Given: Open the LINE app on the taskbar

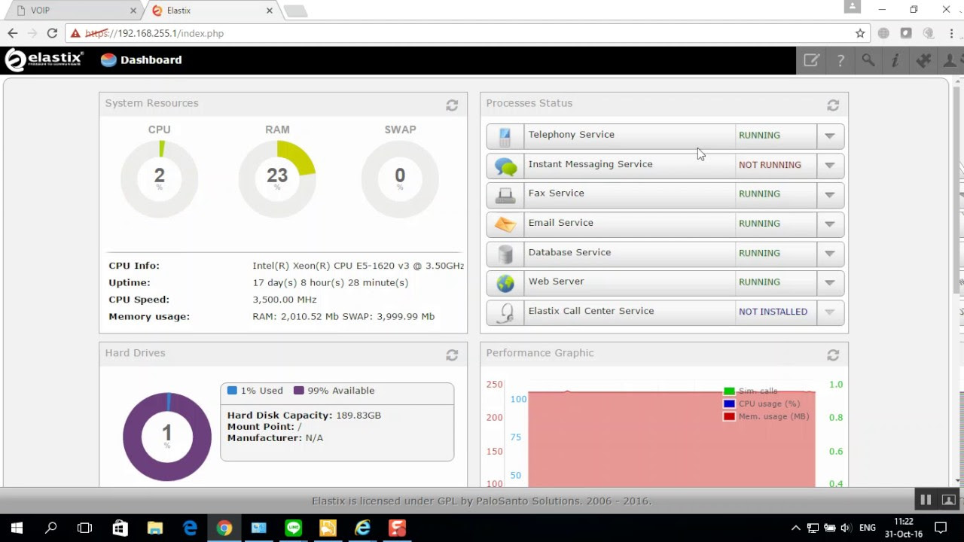Looking at the screenshot, I should [293, 528].
